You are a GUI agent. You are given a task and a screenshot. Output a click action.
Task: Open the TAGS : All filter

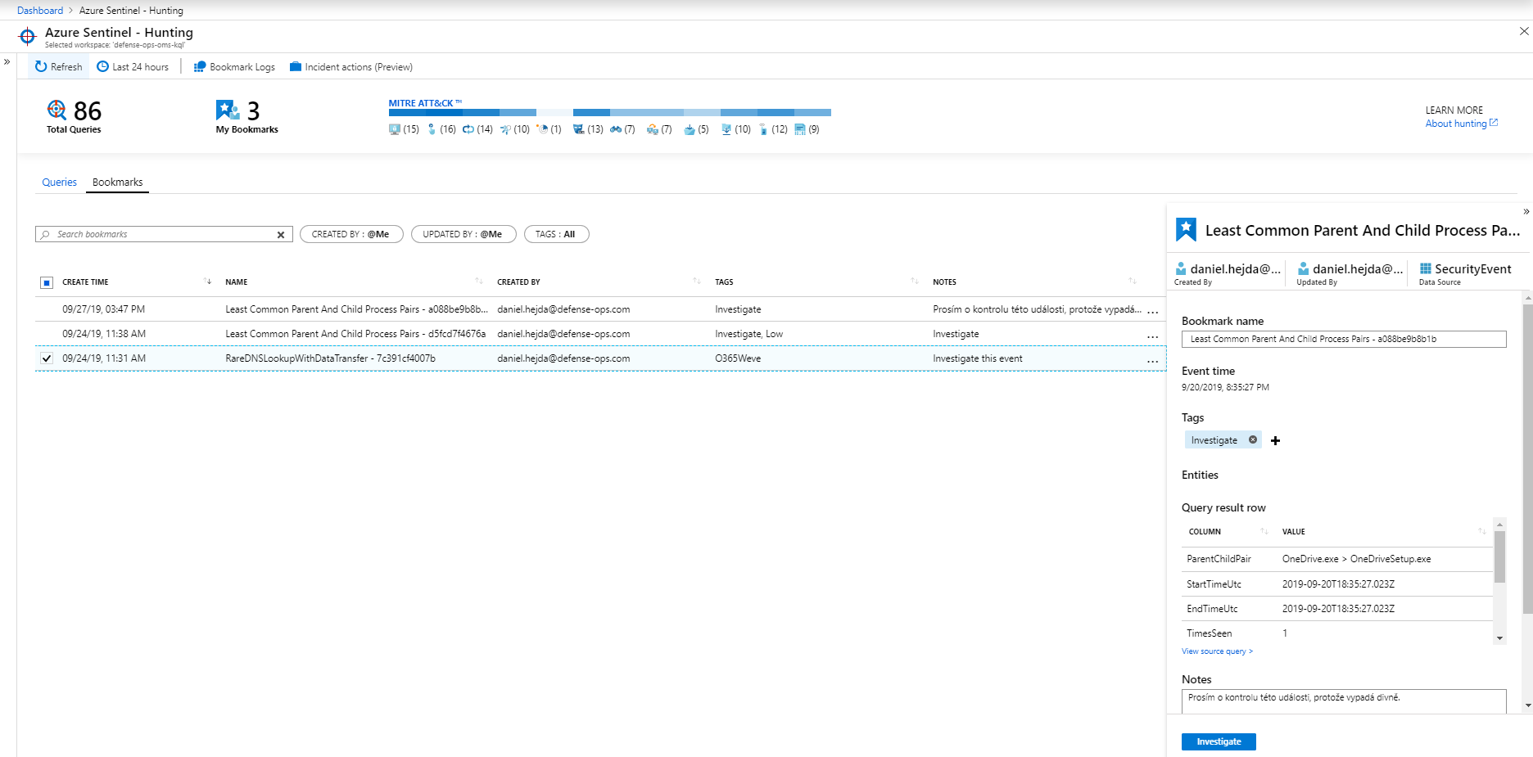click(x=556, y=234)
